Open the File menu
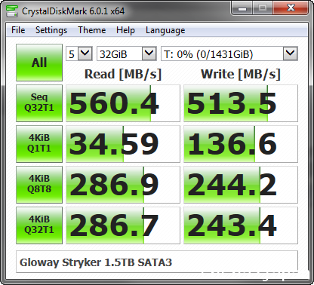The width and height of the screenshot is (314, 285). (x=18, y=30)
